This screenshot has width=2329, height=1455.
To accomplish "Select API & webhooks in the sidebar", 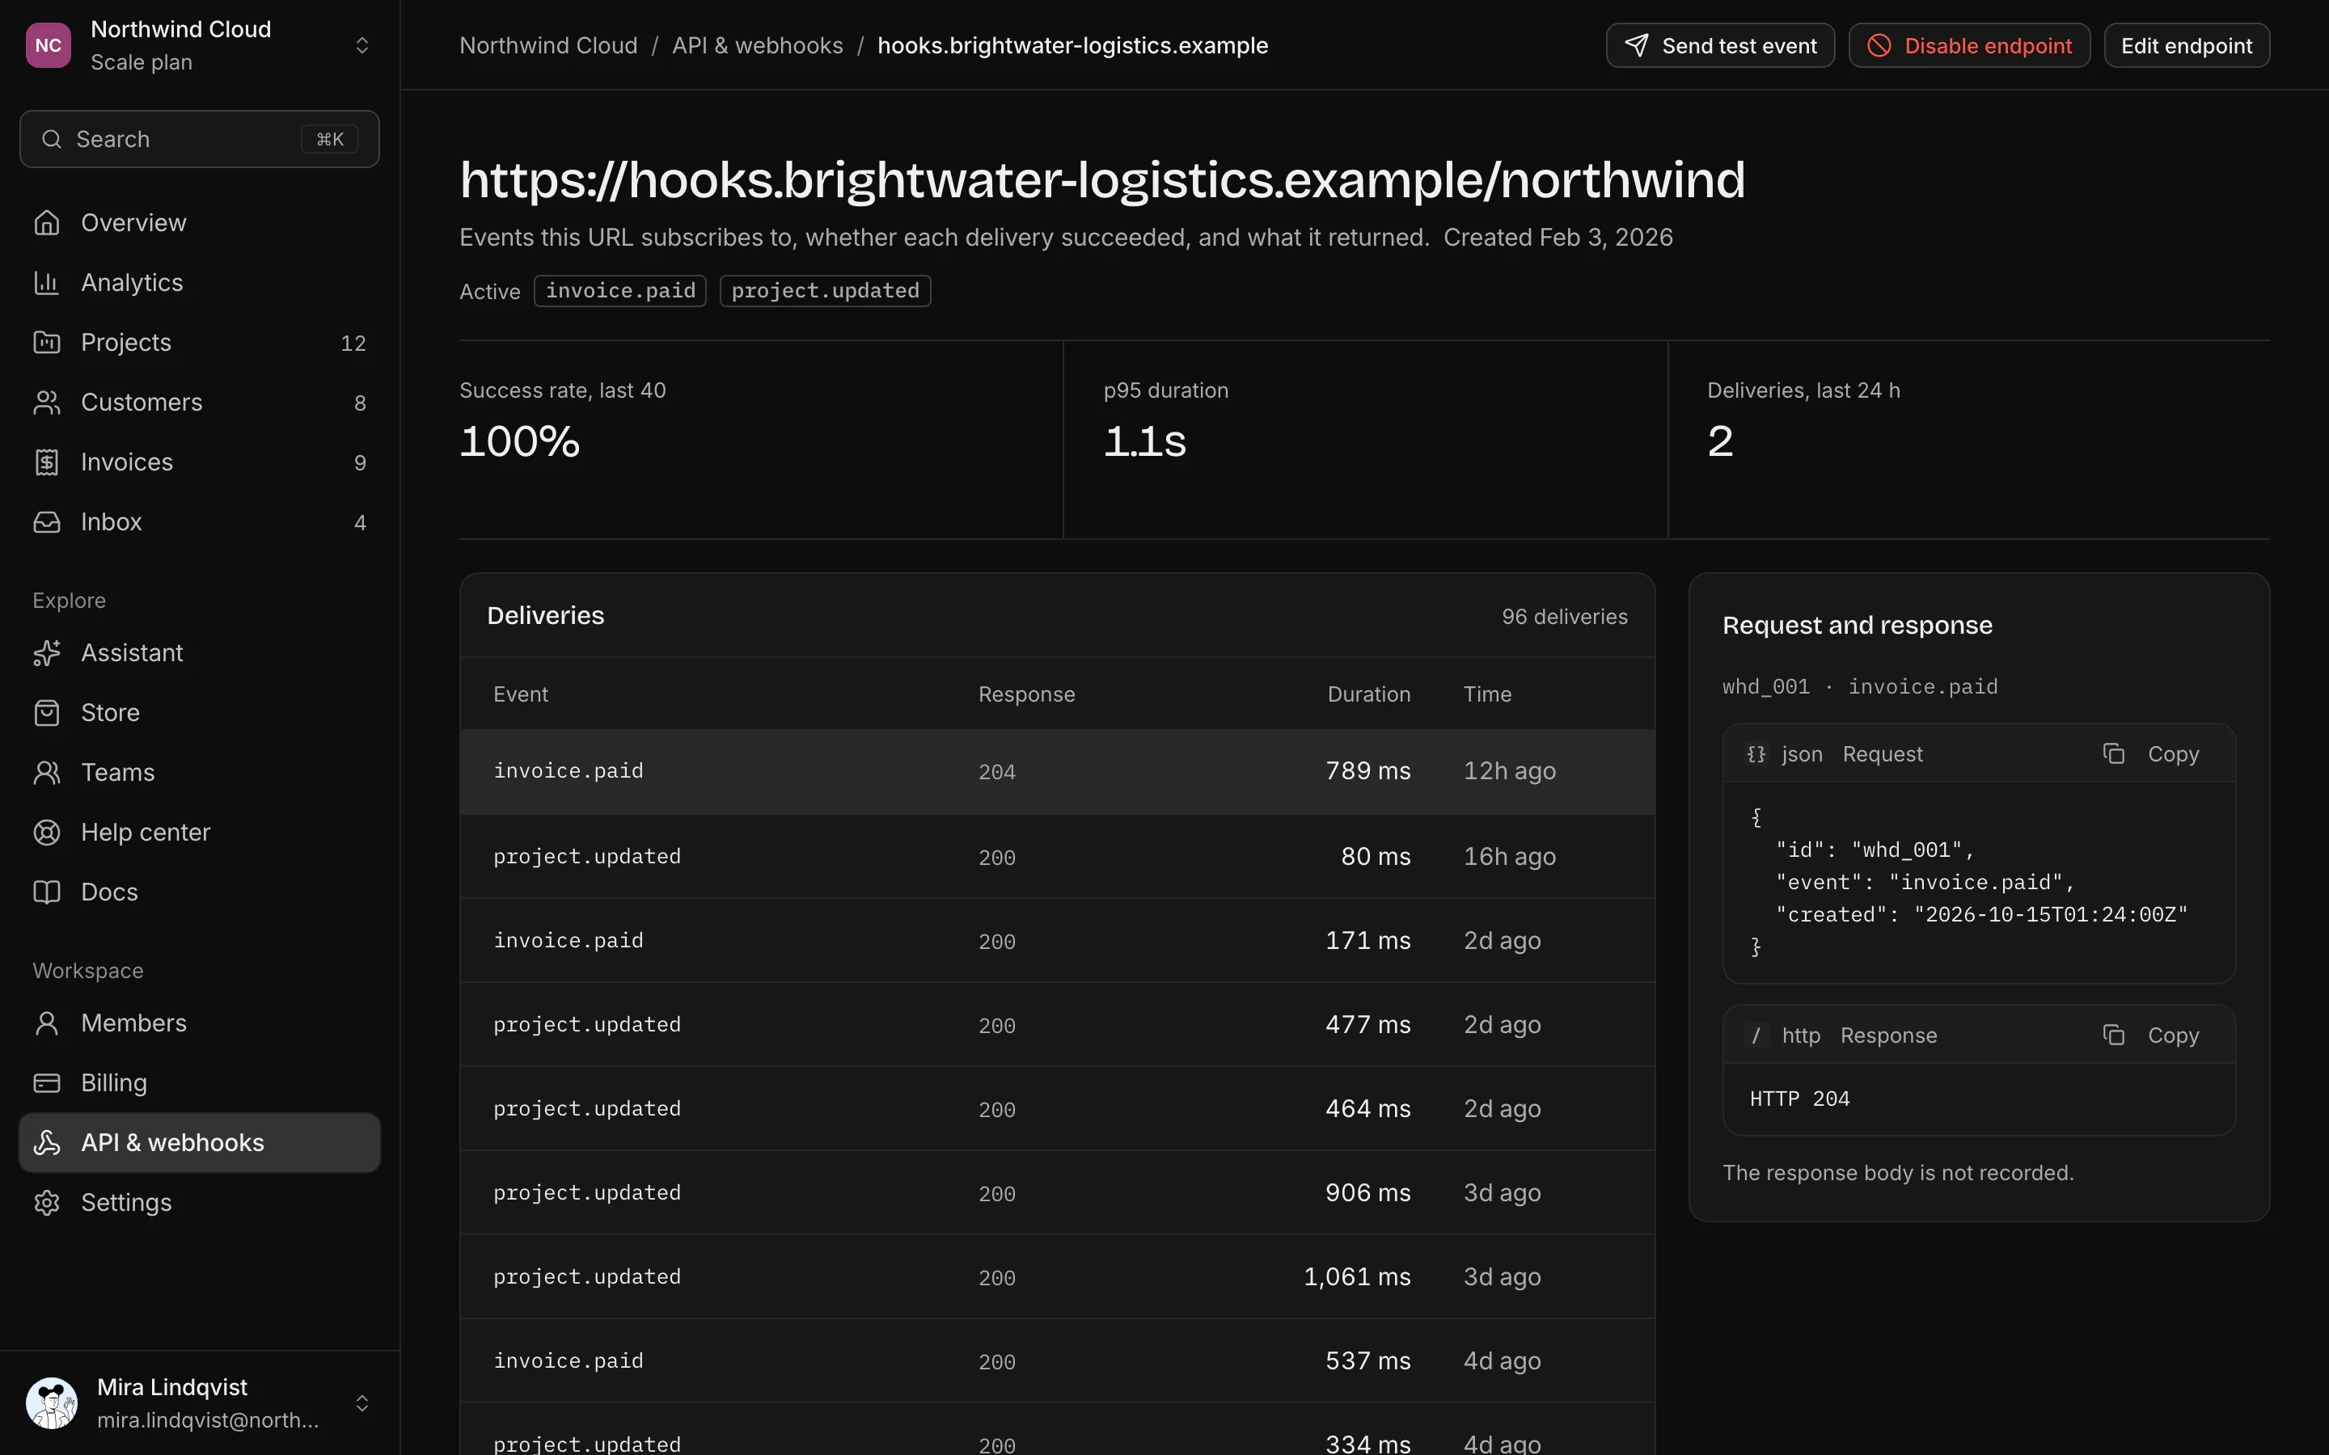I will (x=199, y=1142).
